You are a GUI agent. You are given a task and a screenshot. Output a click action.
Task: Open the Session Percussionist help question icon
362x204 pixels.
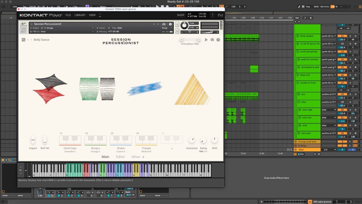pos(218,40)
